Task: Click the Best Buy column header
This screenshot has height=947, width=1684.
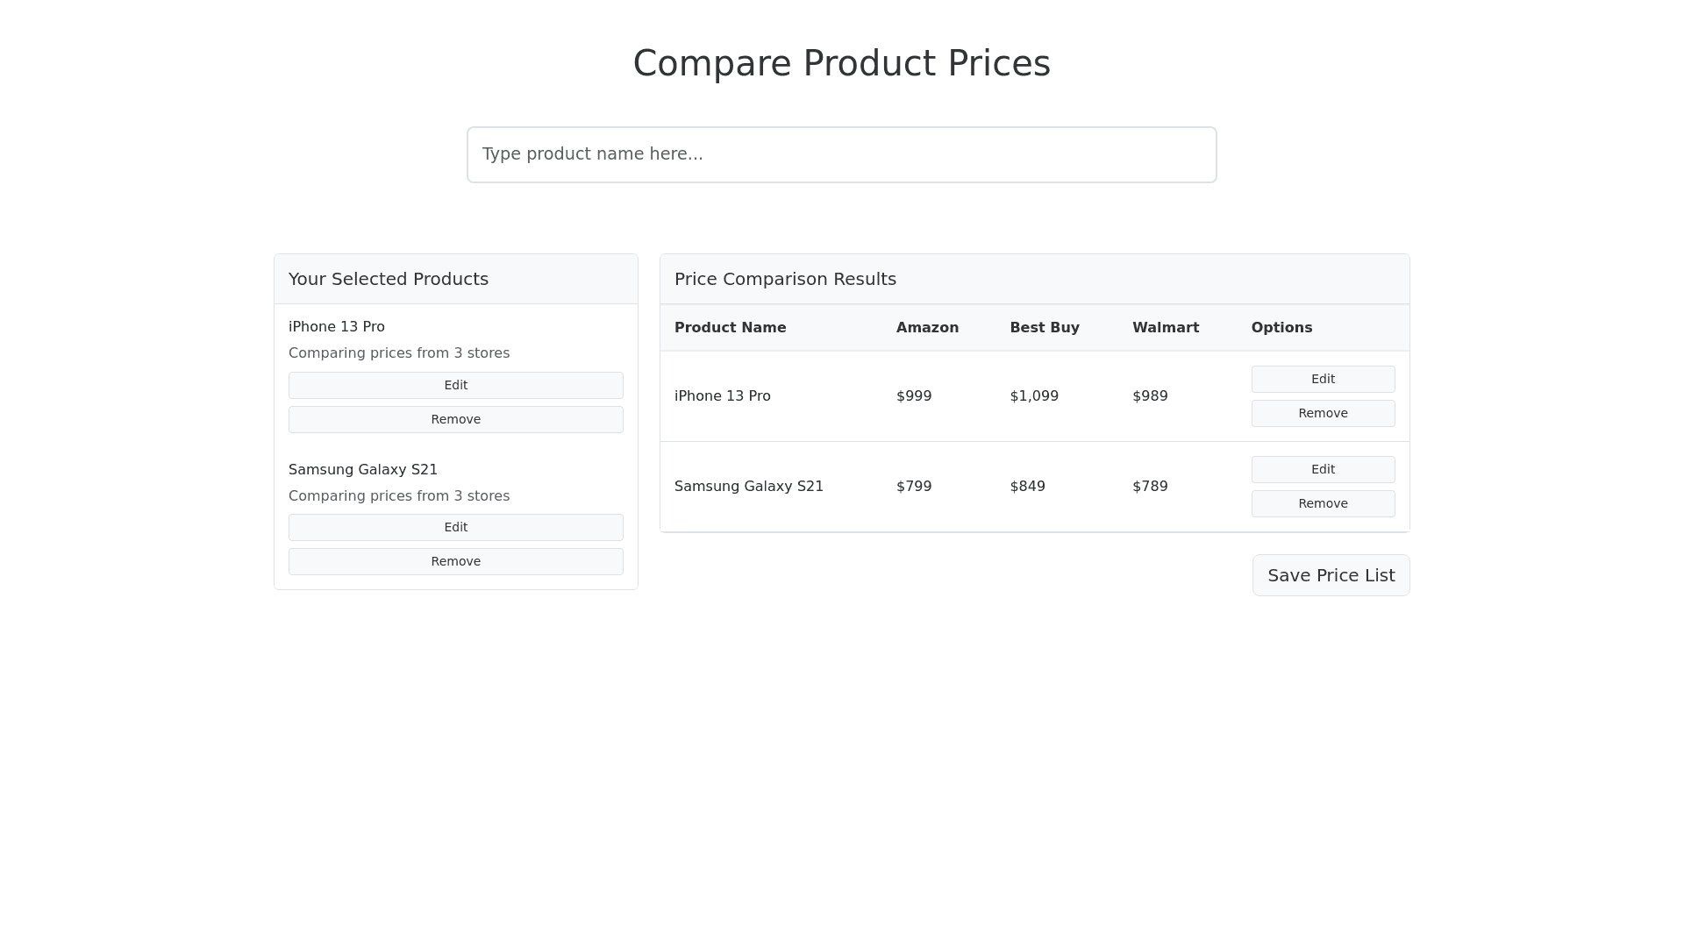Action: [1044, 327]
